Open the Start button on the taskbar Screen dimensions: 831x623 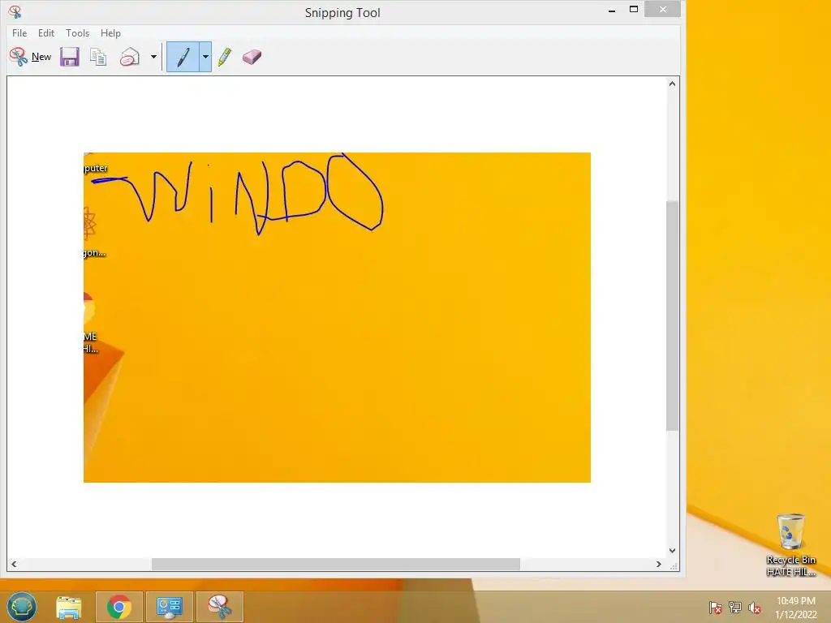pos(22,606)
